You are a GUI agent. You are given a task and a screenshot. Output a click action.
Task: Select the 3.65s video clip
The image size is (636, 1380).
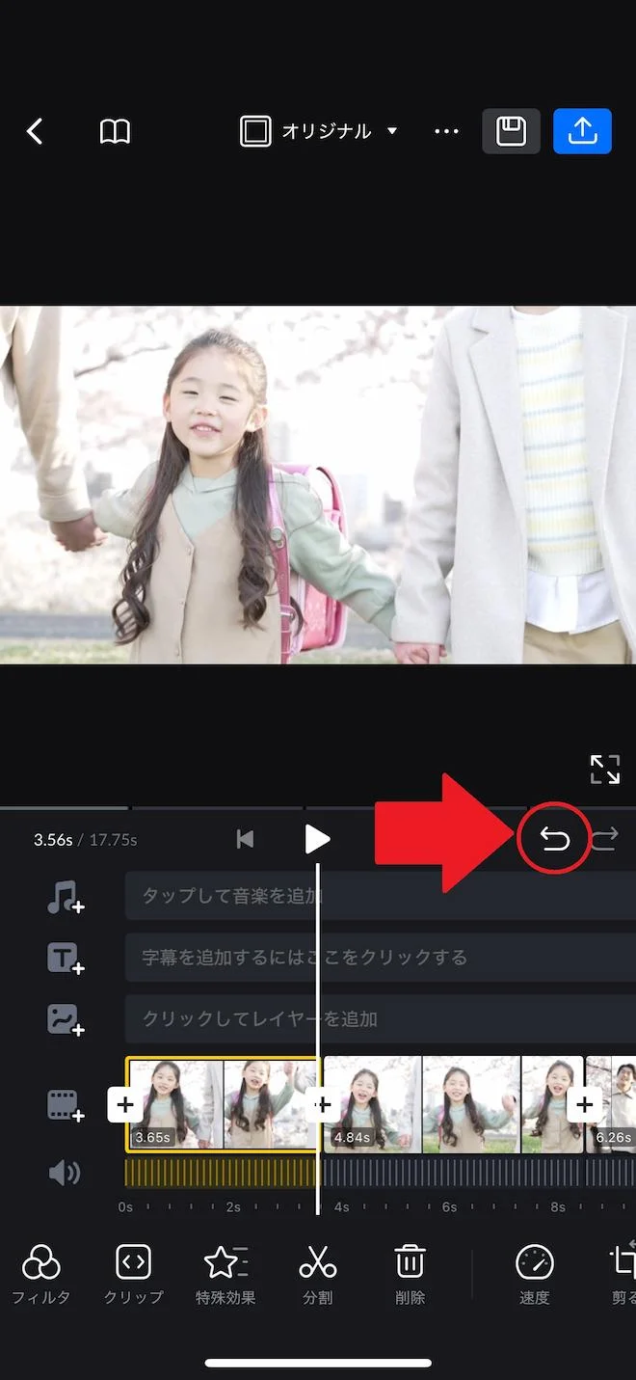(x=223, y=1104)
